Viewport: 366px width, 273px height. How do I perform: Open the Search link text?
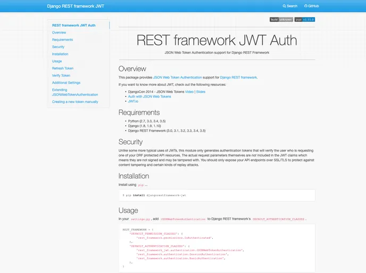pyautogui.click(x=292, y=6)
